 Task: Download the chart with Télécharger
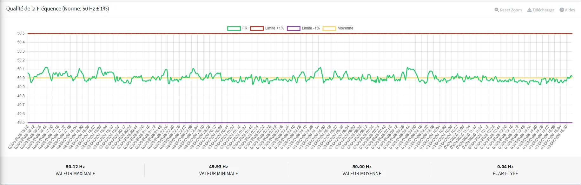click(x=541, y=10)
